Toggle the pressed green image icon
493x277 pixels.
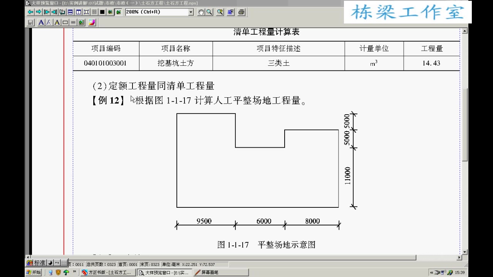(119, 12)
